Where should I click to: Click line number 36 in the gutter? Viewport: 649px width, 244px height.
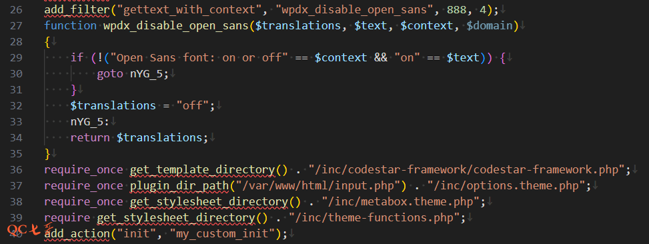(x=15, y=169)
